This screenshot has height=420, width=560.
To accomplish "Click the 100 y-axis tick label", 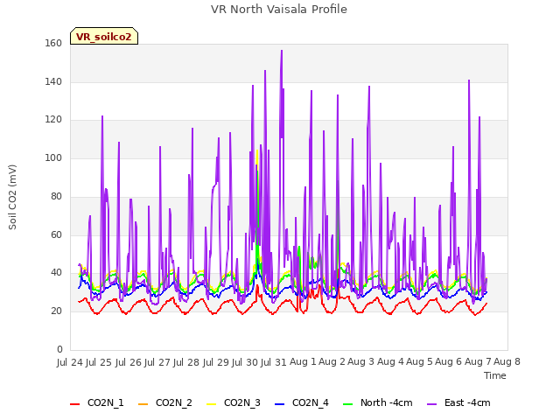I will [x=53, y=157].
